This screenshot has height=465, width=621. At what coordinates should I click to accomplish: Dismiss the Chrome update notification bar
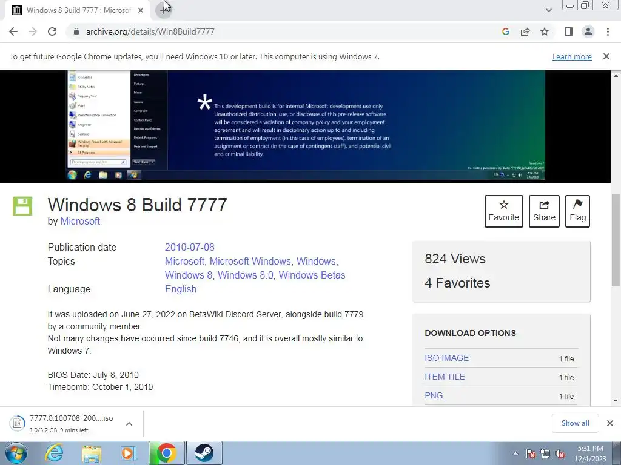(x=606, y=56)
